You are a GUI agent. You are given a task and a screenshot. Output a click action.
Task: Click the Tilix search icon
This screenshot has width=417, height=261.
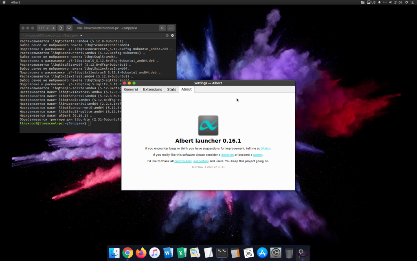click(x=162, y=28)
